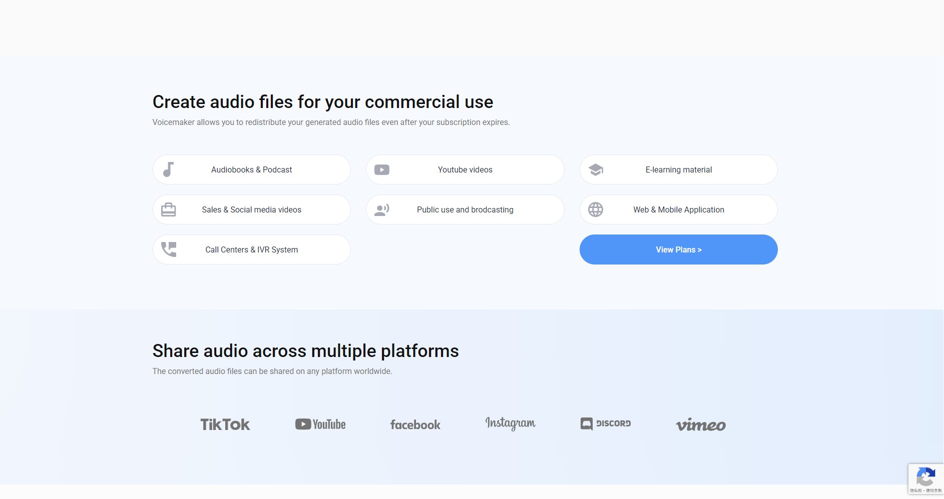944x499 pixels.
Task: Click the View Plans button
Action: pos(678,249)
